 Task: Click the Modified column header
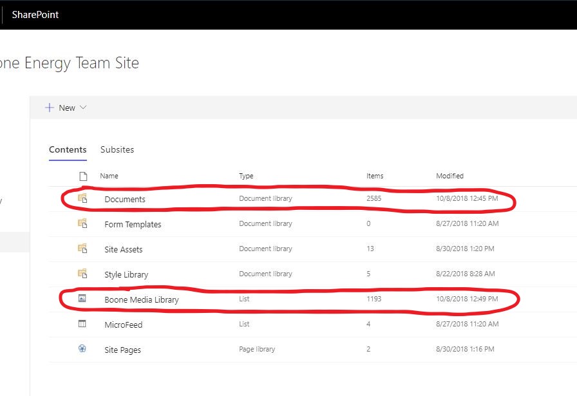tap(449, 176)
